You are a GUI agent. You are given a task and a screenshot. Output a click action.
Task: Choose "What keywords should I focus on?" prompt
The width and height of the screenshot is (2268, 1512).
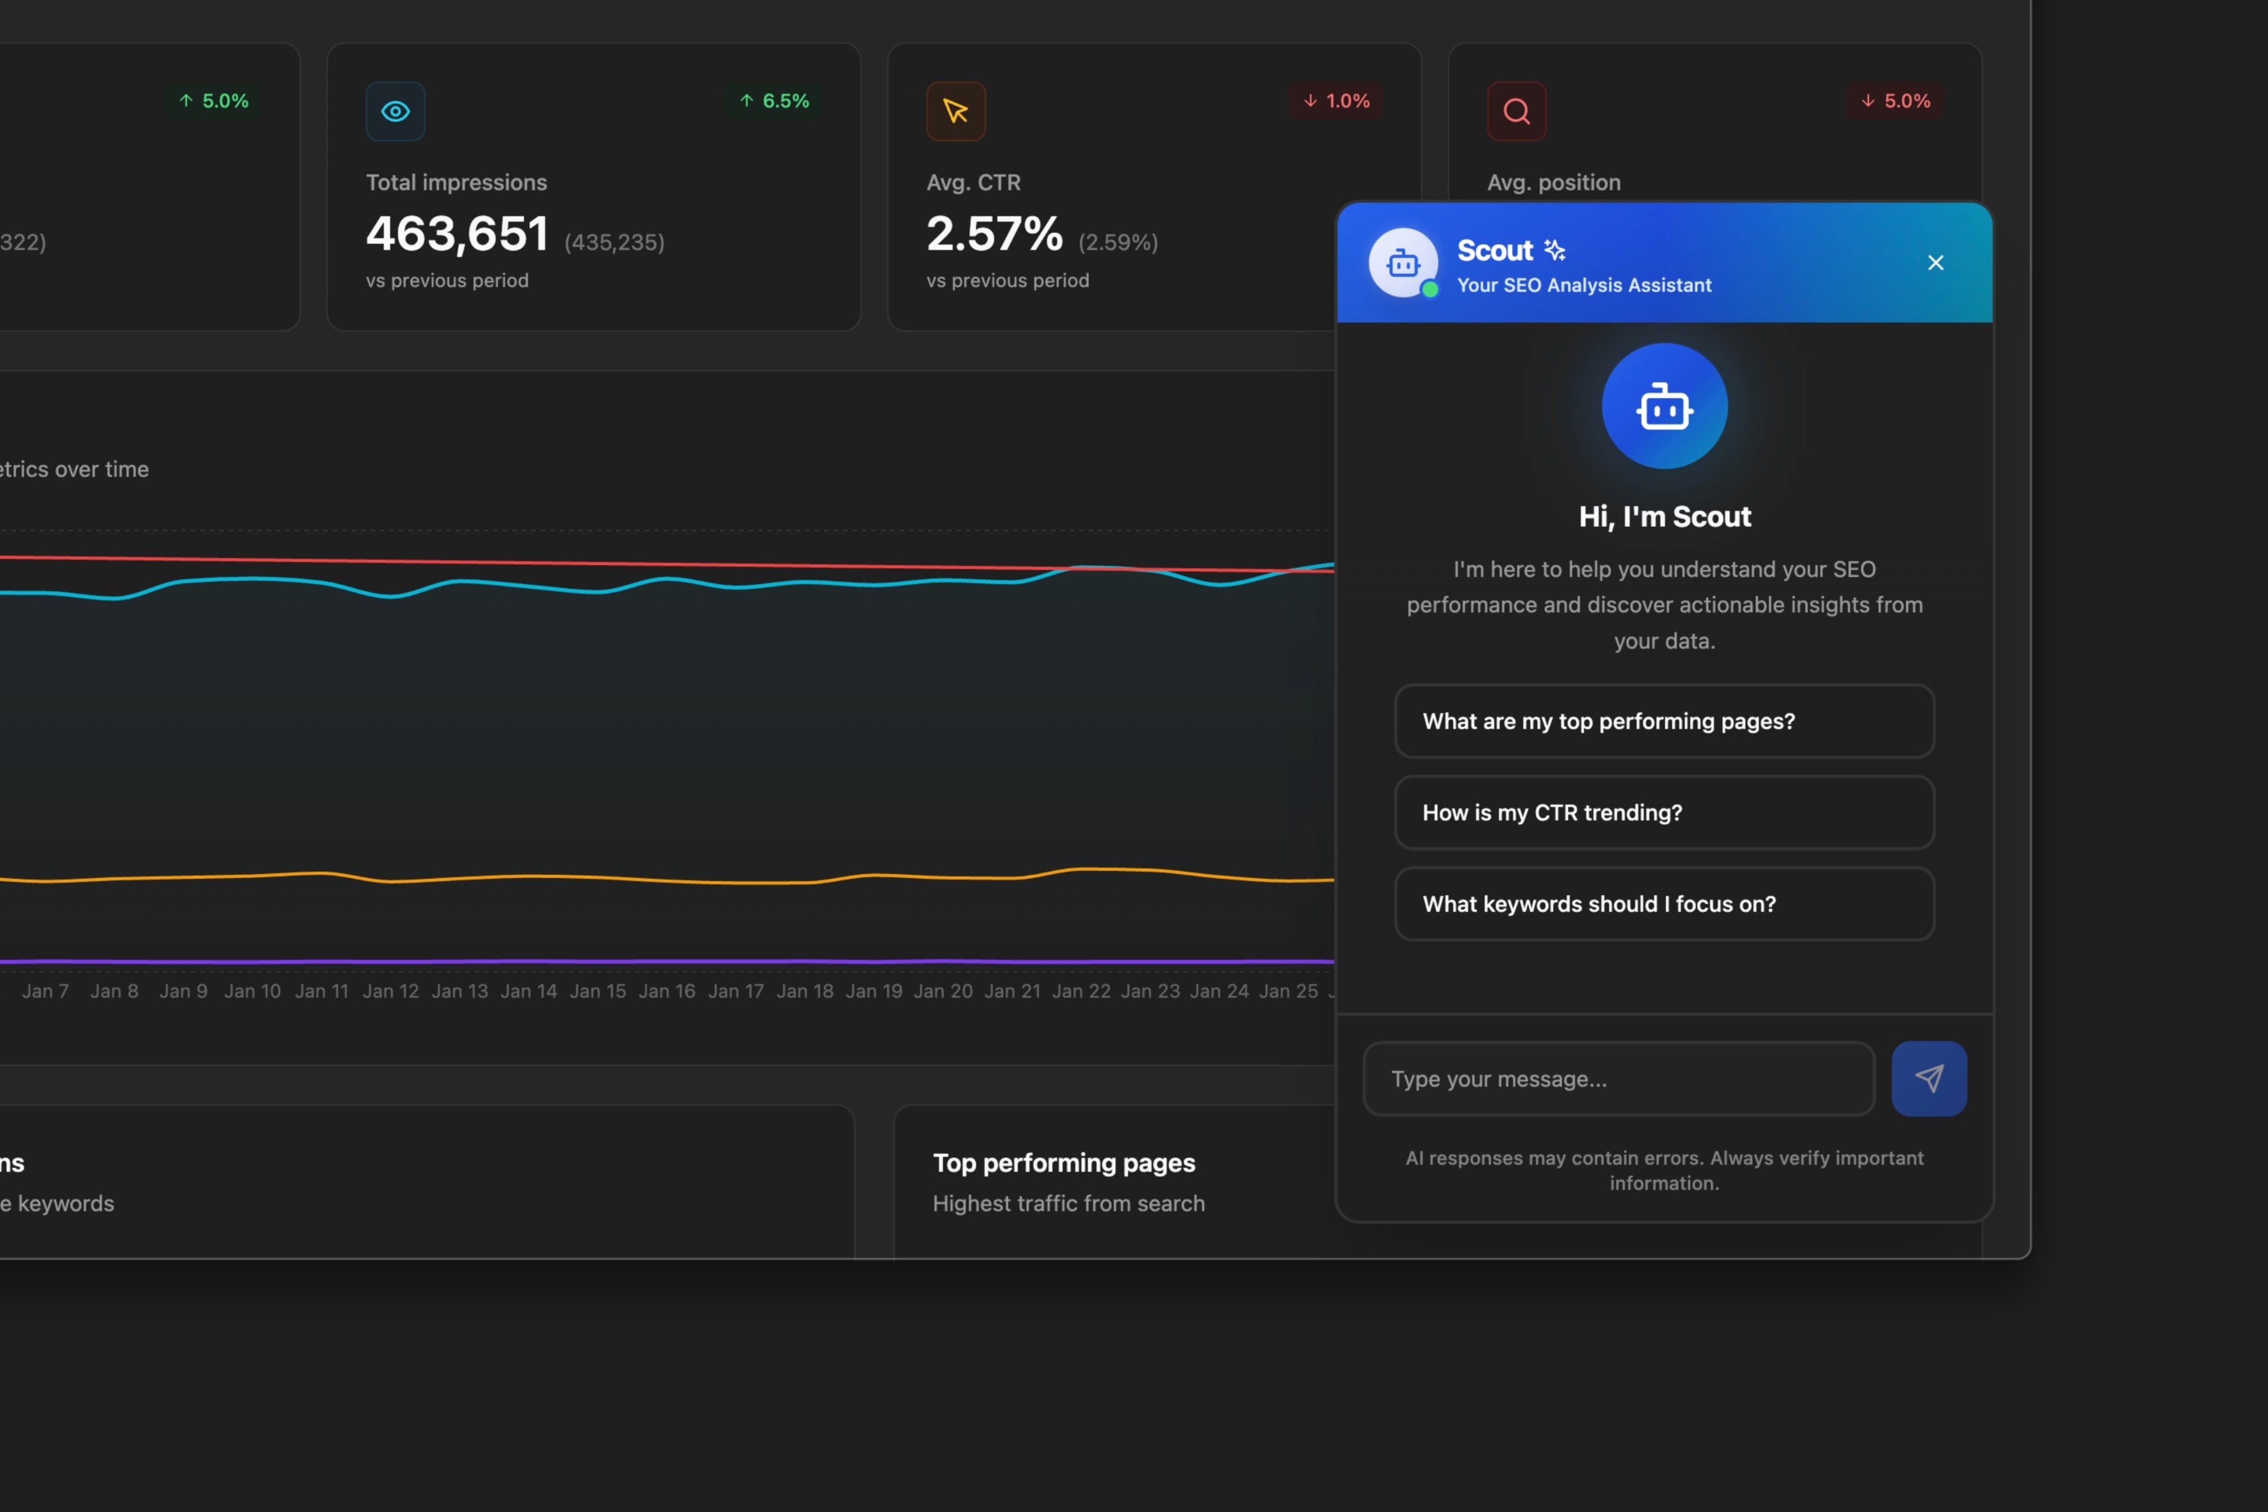pos(1664,904)
